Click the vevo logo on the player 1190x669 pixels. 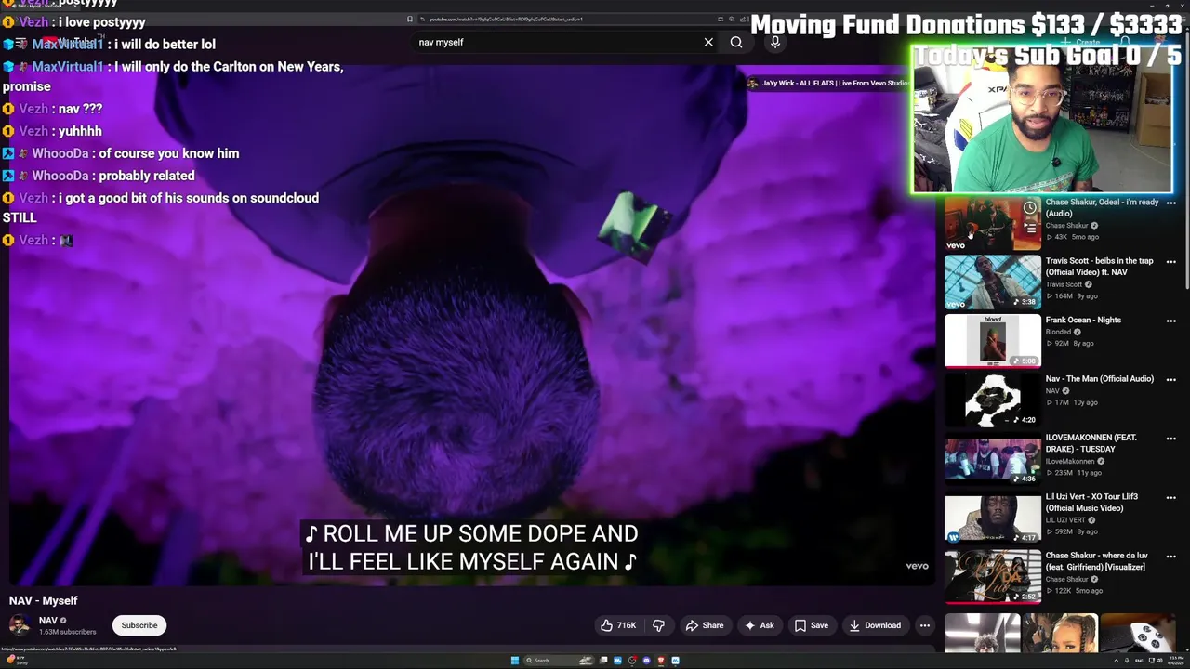pyautogui.click(x=917, y=566)
